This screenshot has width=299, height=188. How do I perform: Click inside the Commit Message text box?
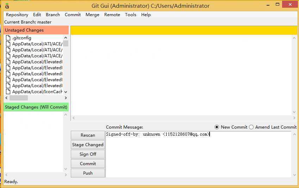point(198,154)
